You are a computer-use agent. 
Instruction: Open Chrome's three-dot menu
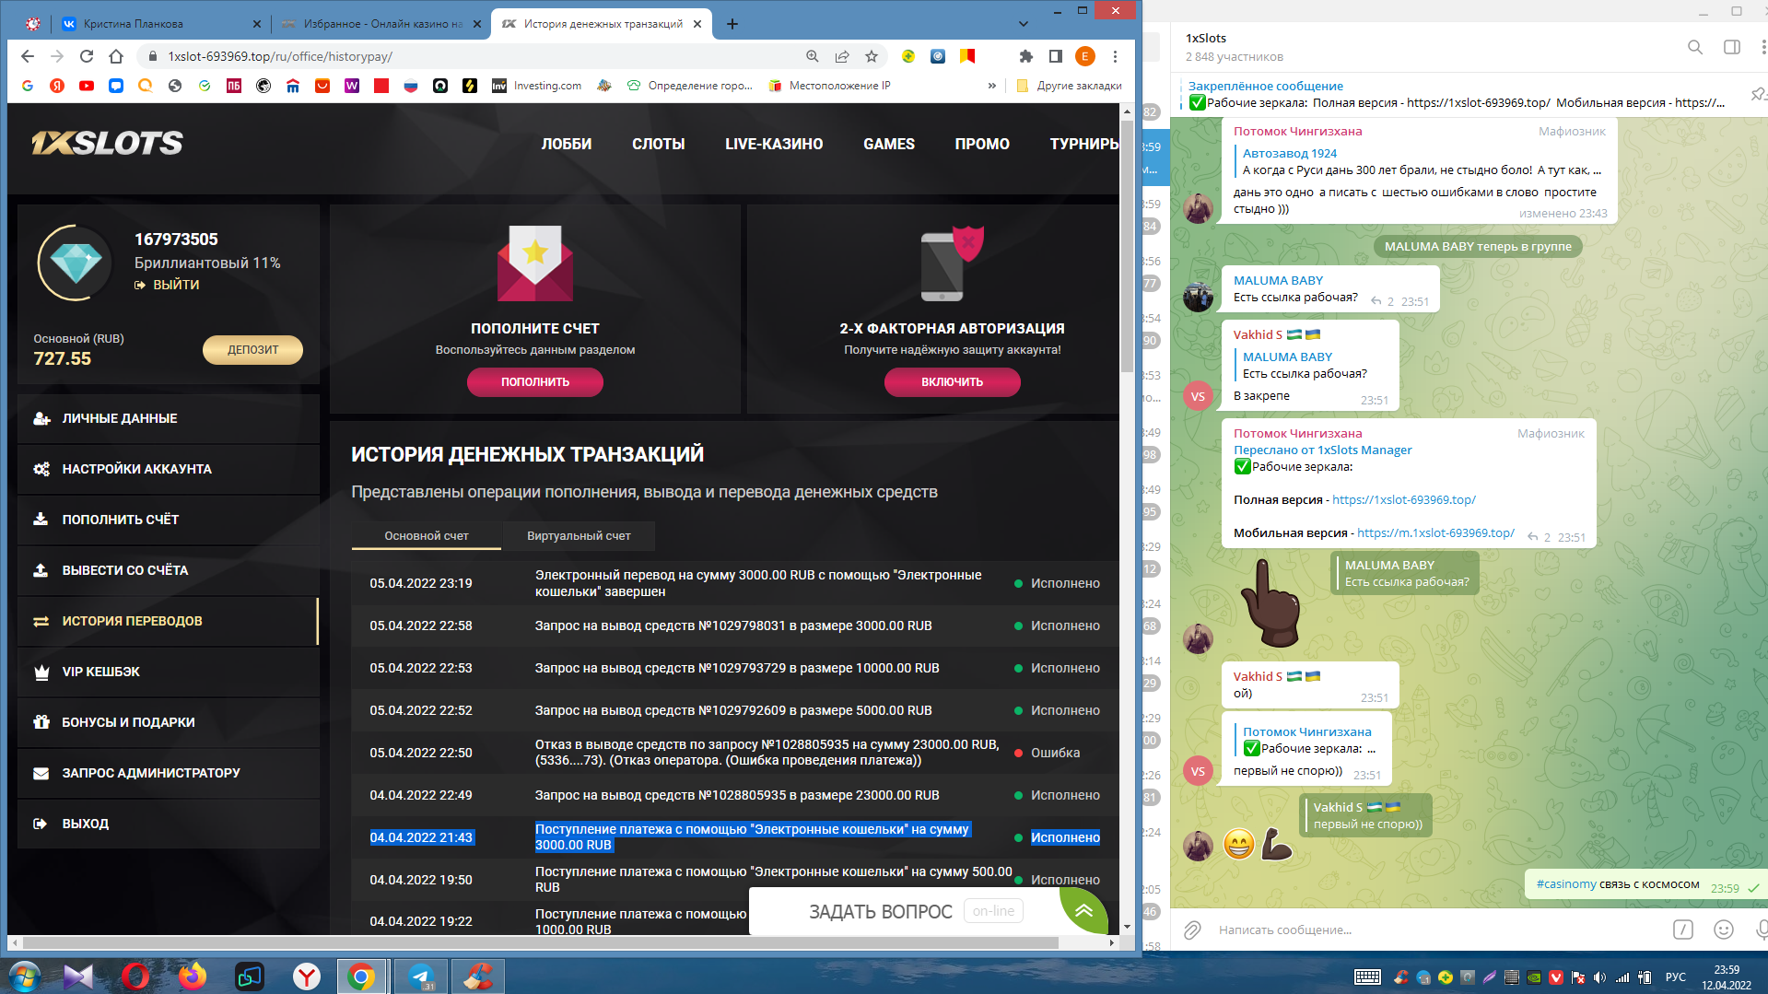(x=1115, y=56)
